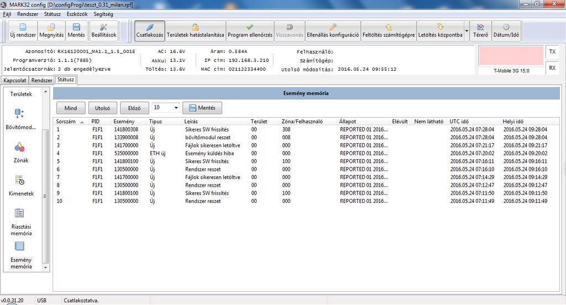Click Letöltés központba download
The image size is (566, 305).
point(440,31)
